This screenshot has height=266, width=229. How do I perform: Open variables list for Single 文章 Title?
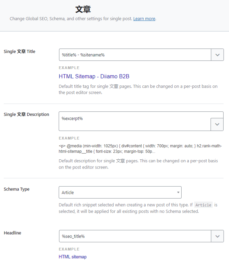pos(217,55)
